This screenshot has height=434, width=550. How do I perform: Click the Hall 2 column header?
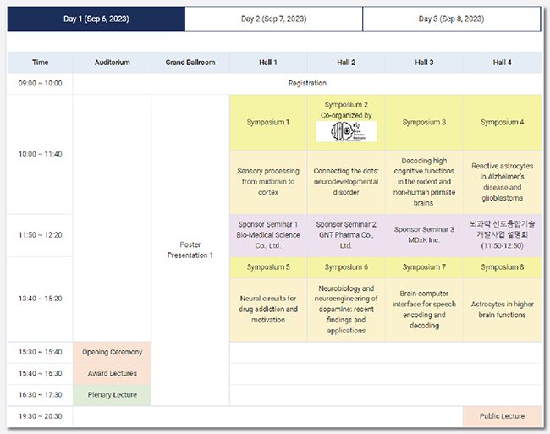[346, 63]
